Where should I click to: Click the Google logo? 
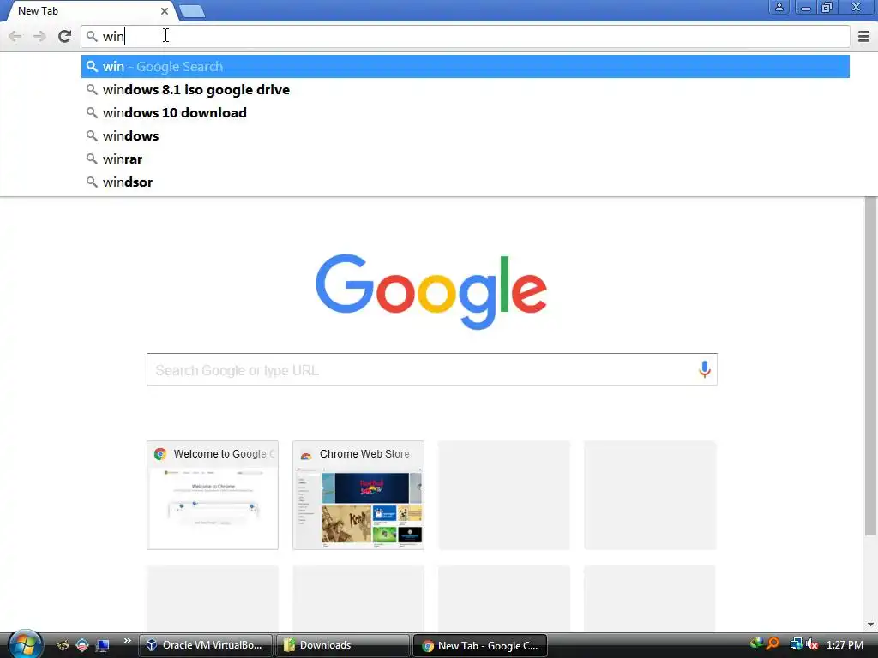tap(431, 291)
